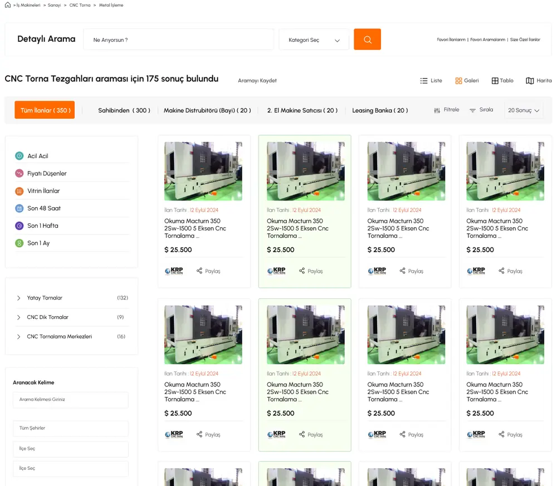557x486 pixels.
Task: Click the home icon in breadcrumb
Action: pos(7,5)
